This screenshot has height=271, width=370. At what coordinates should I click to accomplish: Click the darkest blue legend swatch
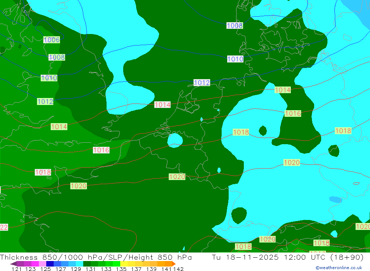coord(50,264)
